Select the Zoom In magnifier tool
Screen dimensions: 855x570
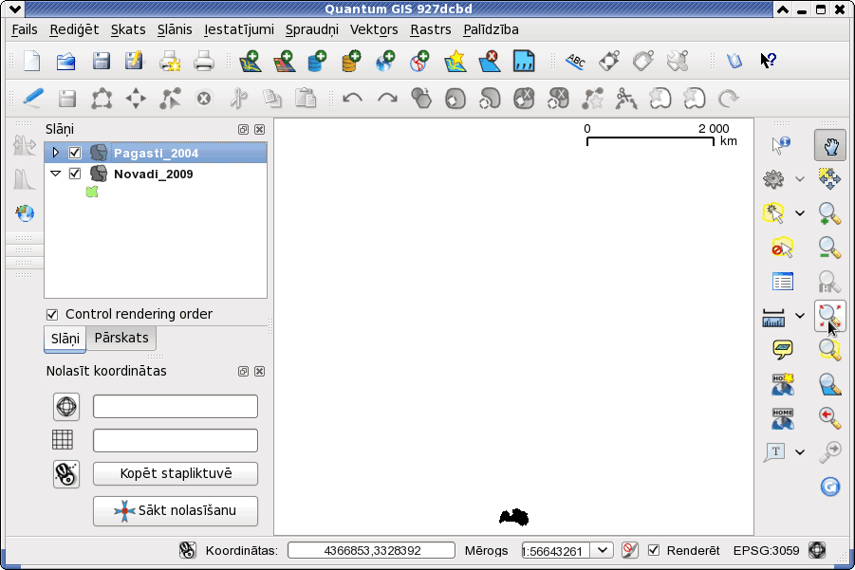pyautogui.click(x=829, y=213)
